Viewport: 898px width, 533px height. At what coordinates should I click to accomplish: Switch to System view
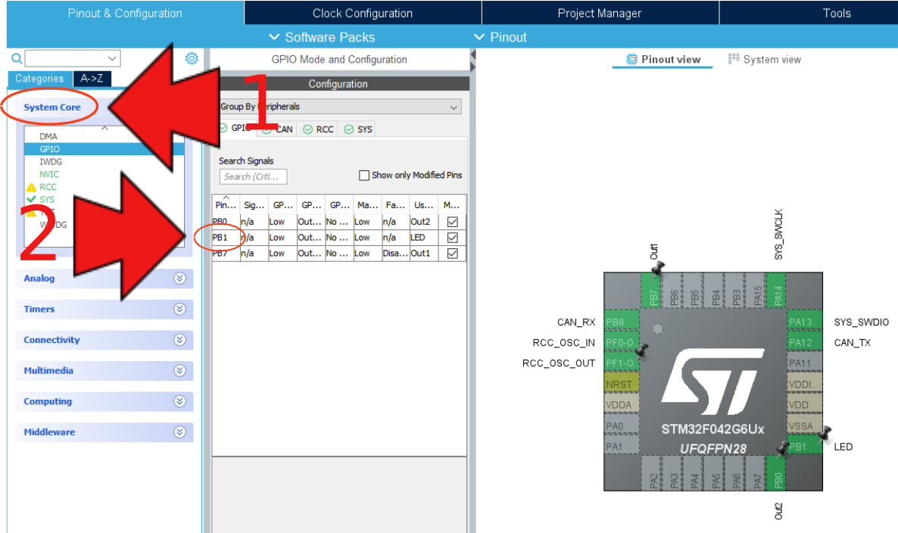click(765, 59)
